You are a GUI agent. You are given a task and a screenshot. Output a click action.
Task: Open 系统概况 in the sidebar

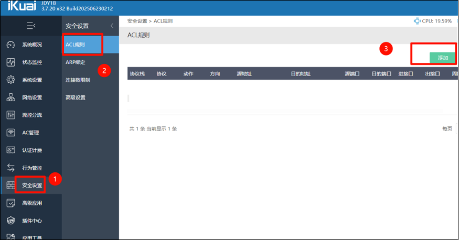[32, 45]
